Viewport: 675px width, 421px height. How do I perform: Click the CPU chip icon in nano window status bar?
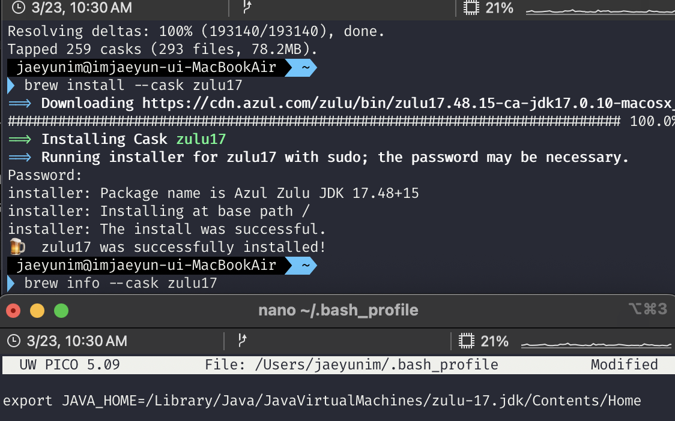tap(466, 341)
